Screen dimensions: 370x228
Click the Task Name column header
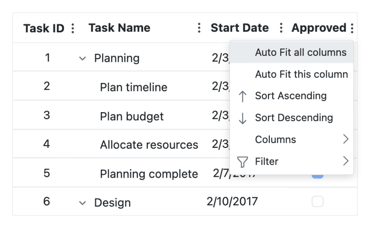(x=119, y=28)
